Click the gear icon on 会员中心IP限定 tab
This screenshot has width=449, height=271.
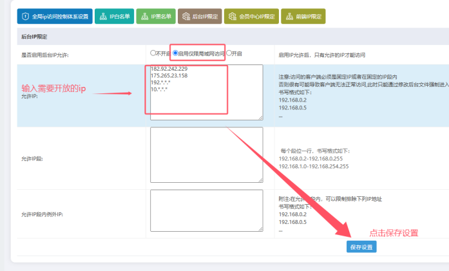233,16
